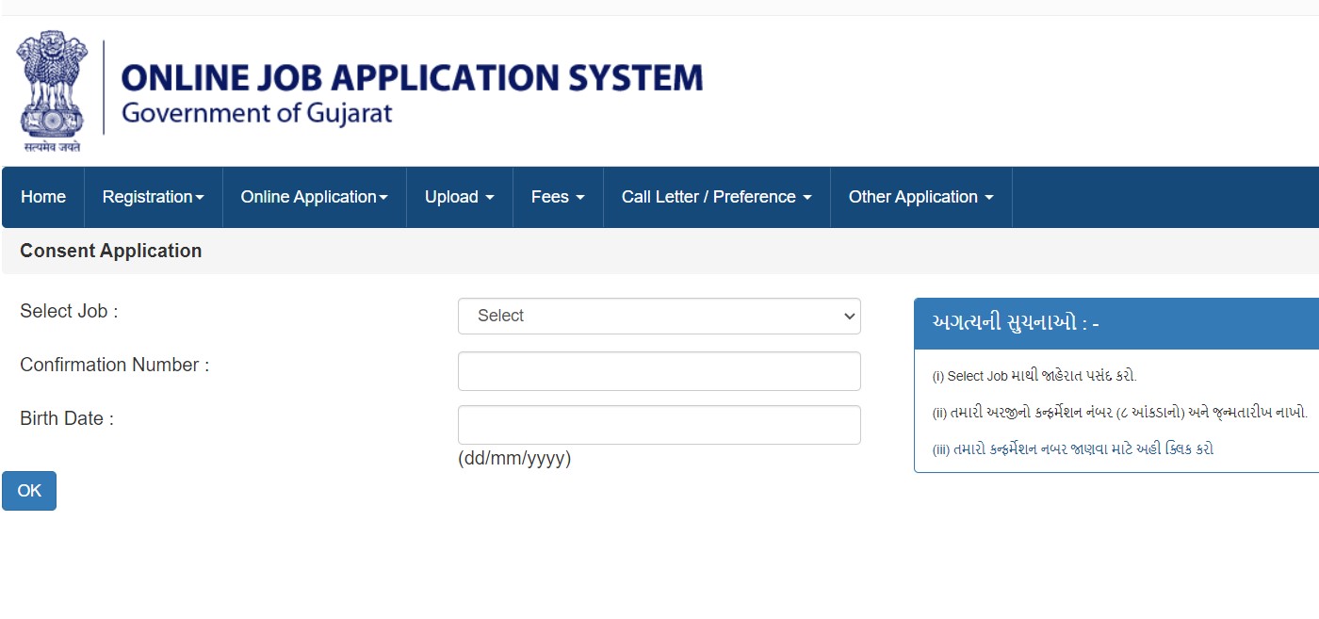Click the Consent Application heading
The width and height of the screenshot is (1319, 619).
tap(110, 251)
